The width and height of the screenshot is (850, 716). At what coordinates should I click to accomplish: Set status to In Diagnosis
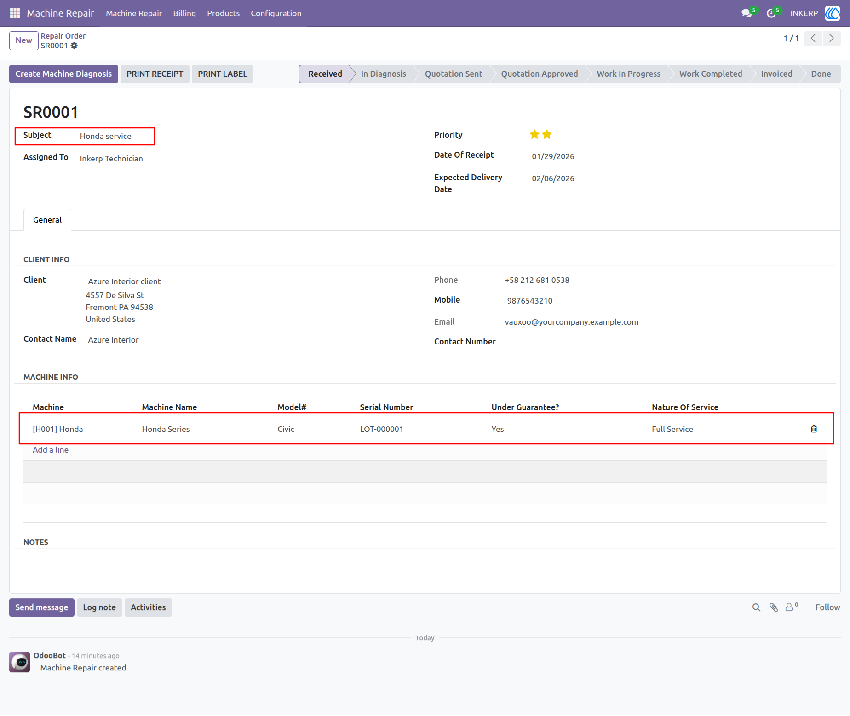[383, 74]
